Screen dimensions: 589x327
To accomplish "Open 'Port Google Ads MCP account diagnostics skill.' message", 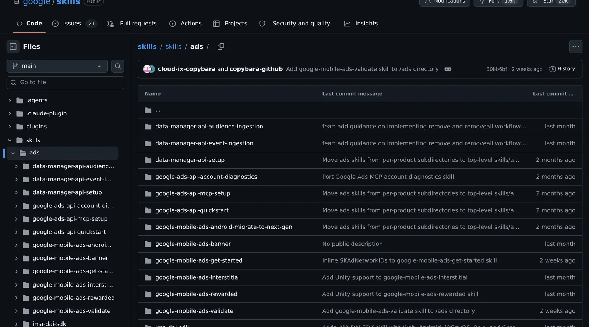I will 389,177.
